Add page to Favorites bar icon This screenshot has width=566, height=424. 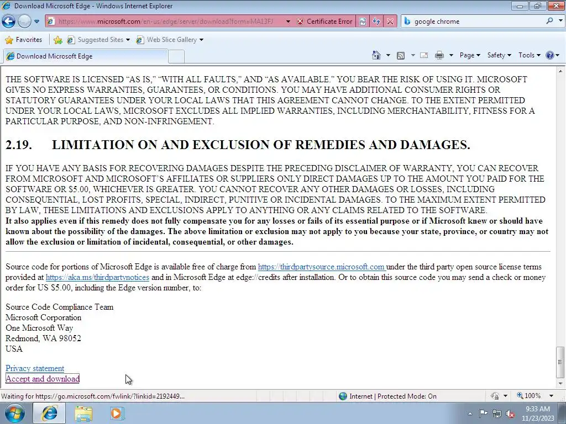tap(57, 40)
